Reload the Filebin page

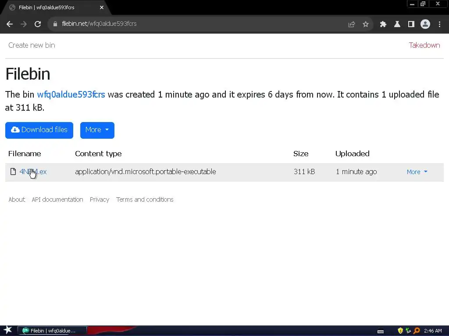click(x=38, y=24)
